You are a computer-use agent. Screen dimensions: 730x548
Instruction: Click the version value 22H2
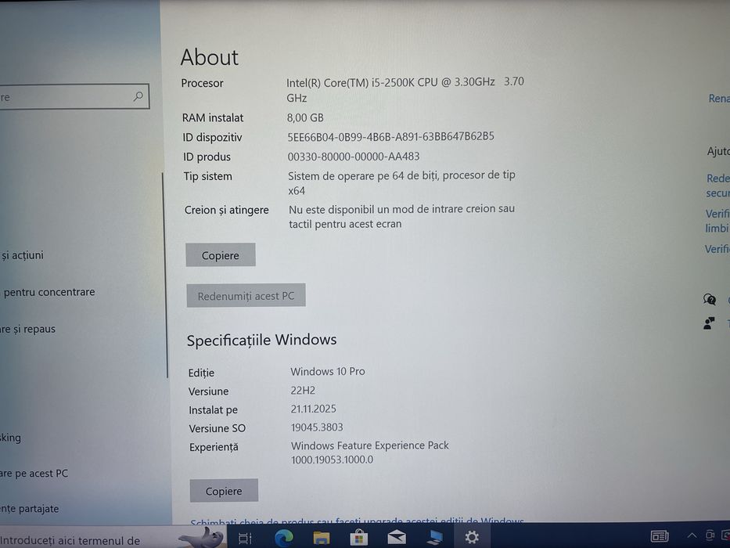(x=303, y=390)
